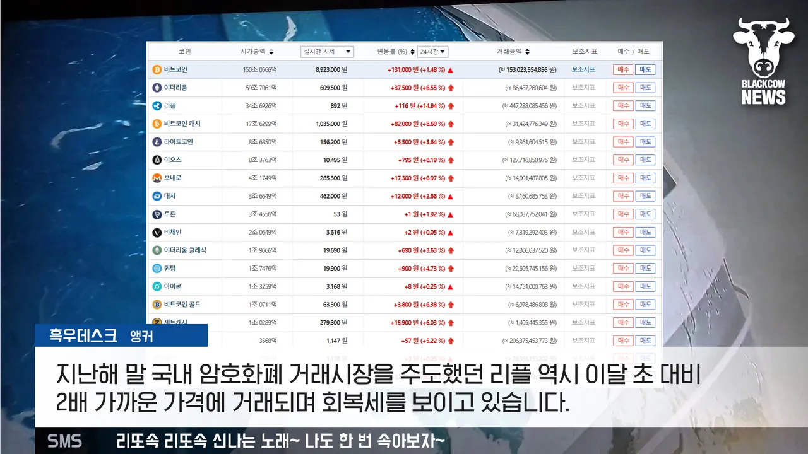Click Bitcoin volume 153,023,554,856 원
This screenshot has height=454, width=808.
tap(527, 69)
